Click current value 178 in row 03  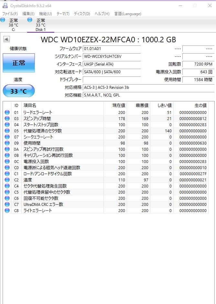(x=122, y=119)
